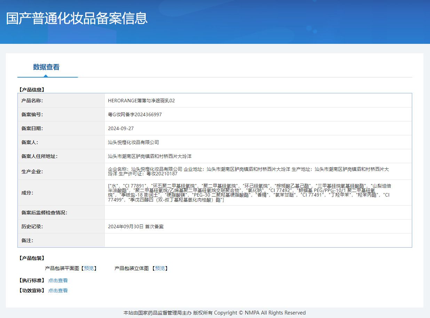Click the 产品名称 row label
Viewport: 430px width, 318px height.
34,101
